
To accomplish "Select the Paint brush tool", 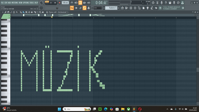I will pyautogui.click(x=24, y=12).
